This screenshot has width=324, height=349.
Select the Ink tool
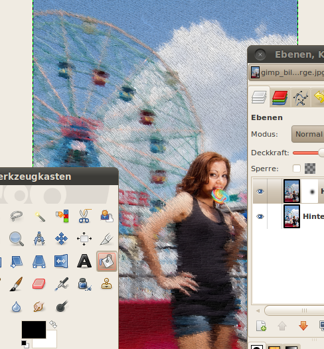[x=84, y=284]
